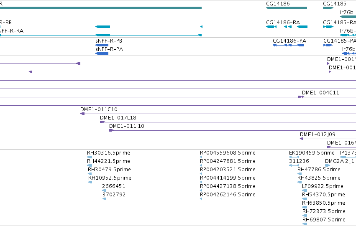Click the DME1-011C10 arrow marker
Image resolution: width=356 pixels, height=226 pixels.
pyautogui.click(x=82, y=114)
